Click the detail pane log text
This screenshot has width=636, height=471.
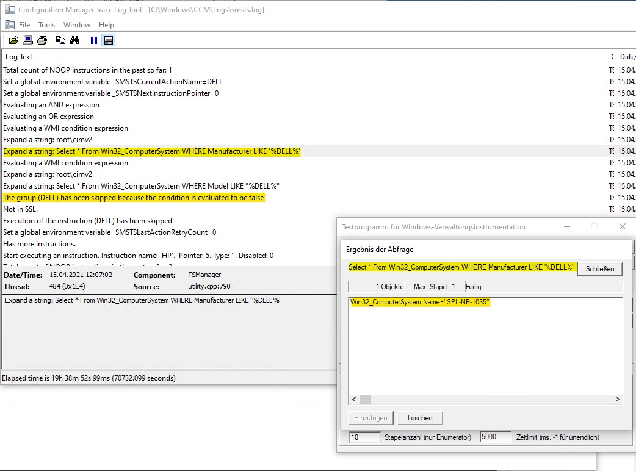143,300
